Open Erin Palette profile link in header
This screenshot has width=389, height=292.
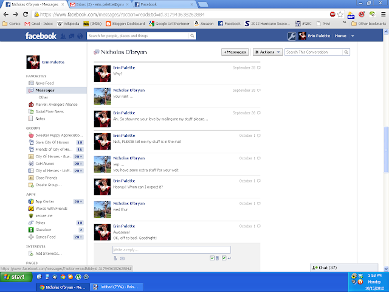(x=318, y=36)
